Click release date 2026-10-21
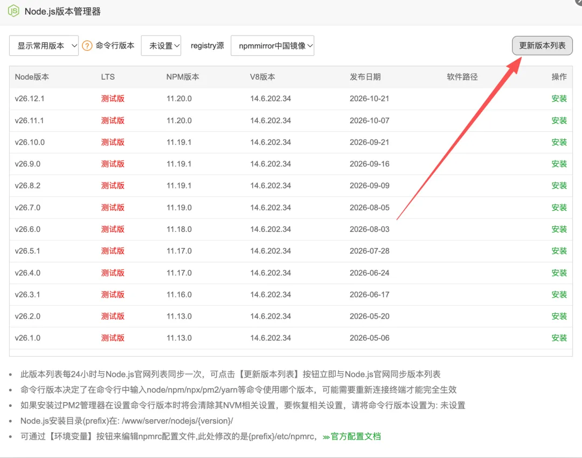The image size is (582, 458). pos(369,98)
